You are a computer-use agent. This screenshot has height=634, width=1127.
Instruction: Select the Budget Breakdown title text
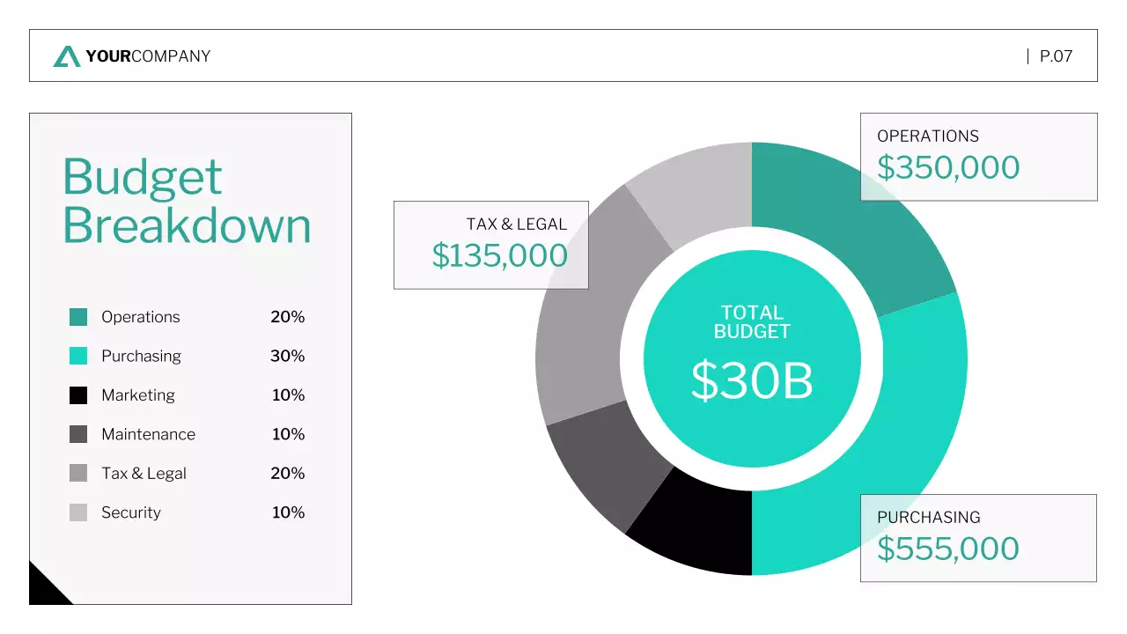coord(187,201)
